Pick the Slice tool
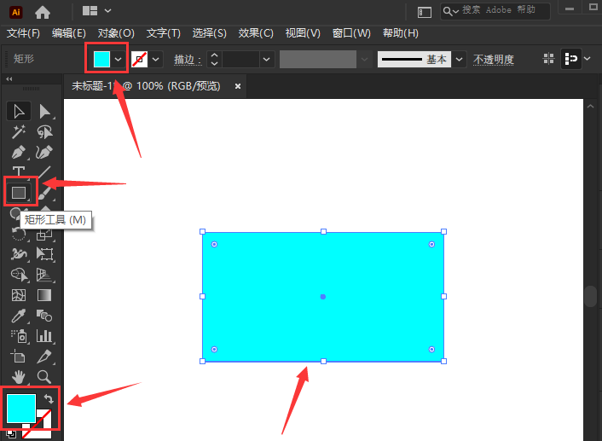602x441 pixels. coord(44,357)
